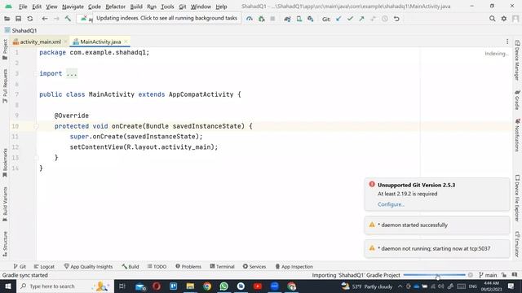
Task: Click Gradle sync started status text
Action: [x=25, y=275]
